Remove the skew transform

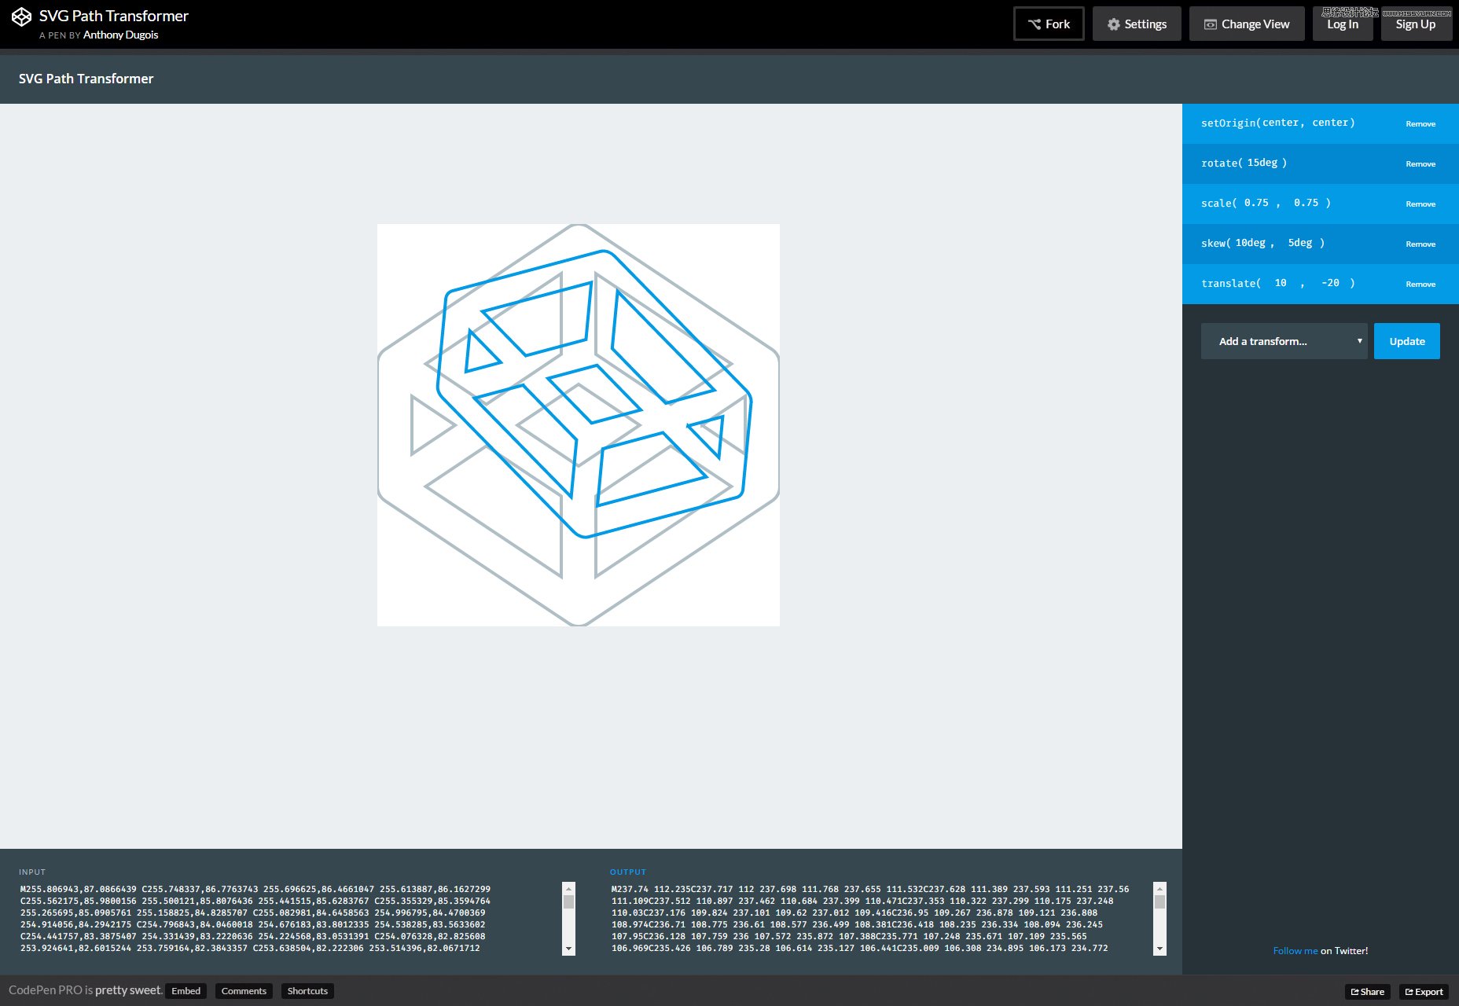[1420, 244]
